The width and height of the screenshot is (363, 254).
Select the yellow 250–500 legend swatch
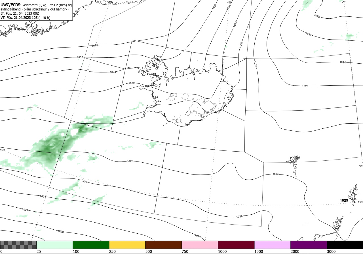click(127, 245)
